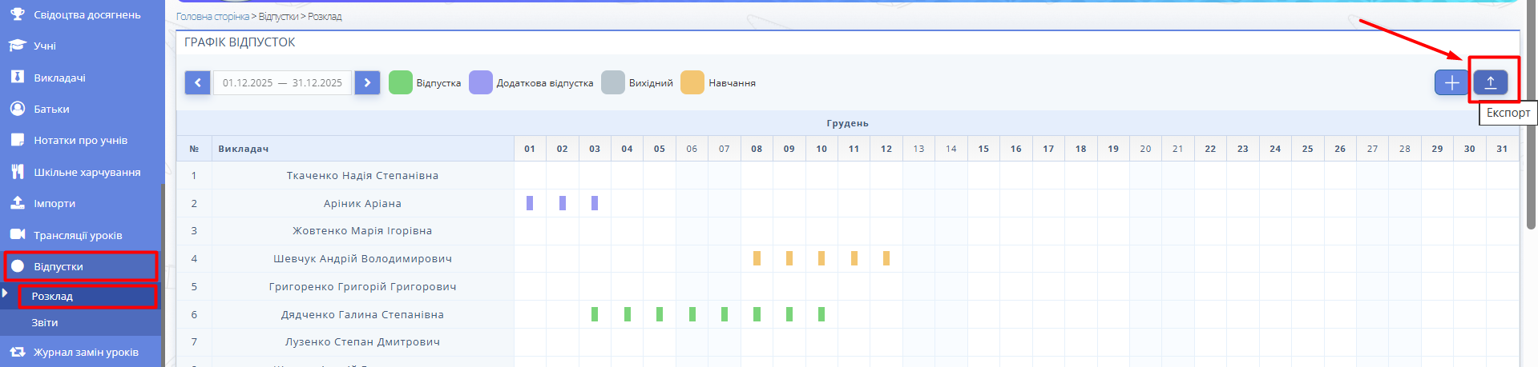Image resolution: width=1538 pixels, height=367 pixels.
Task: Click the Export upload icon button
Action: tap(1490, 82)
